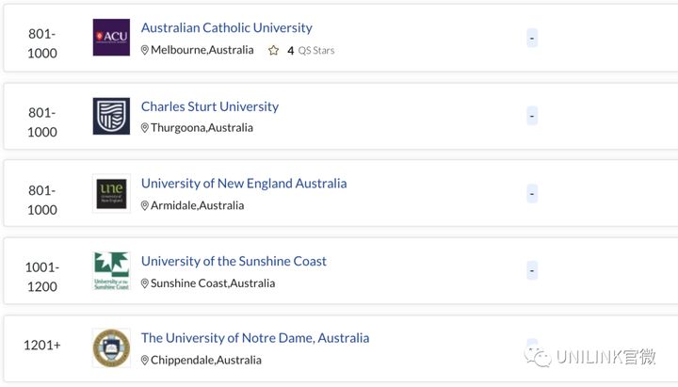Image resolution: width=678 pixels, height=387 pixels.
Task: Click the UNE university logo
Action: tap(111, 194)
